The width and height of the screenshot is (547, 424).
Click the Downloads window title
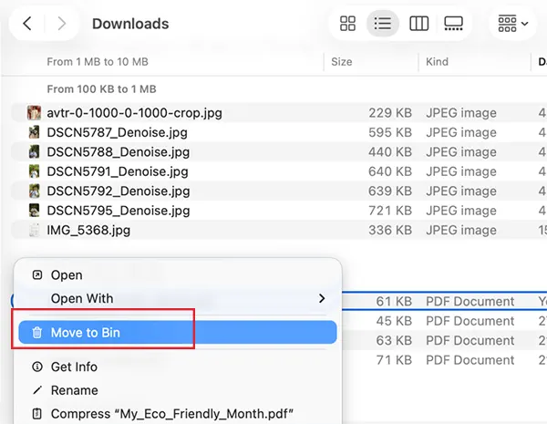(130, 24)
